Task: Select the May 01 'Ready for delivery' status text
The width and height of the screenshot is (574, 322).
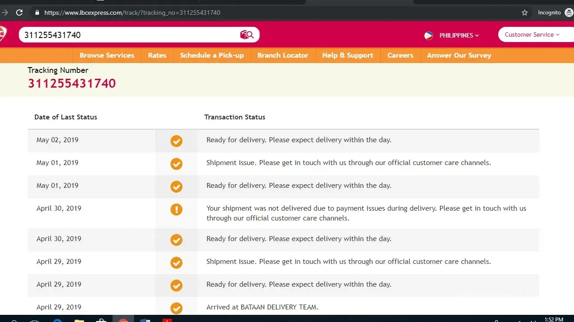Action: click(299, 186)
